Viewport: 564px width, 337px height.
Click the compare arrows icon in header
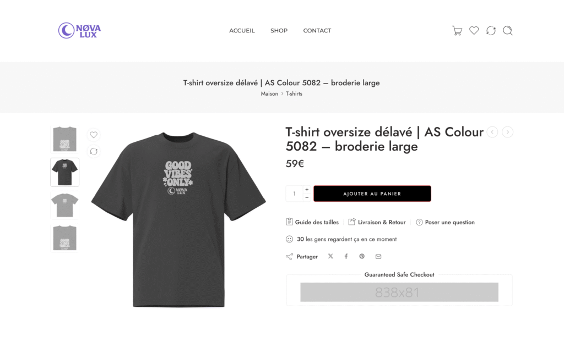pyautogui.click(x=491, y=31)
